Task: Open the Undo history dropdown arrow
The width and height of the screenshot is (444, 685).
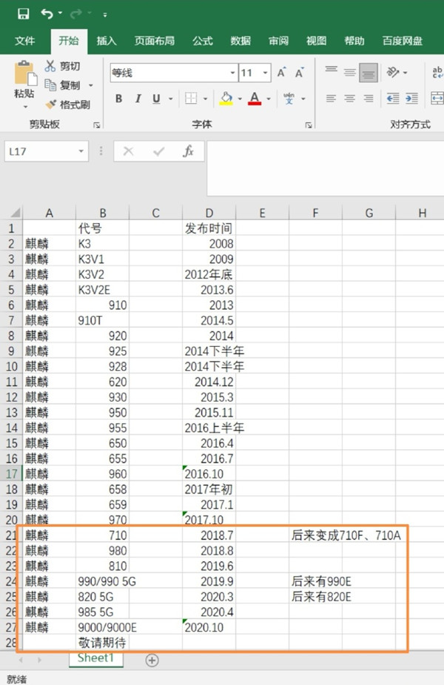Action: [60, 13]
